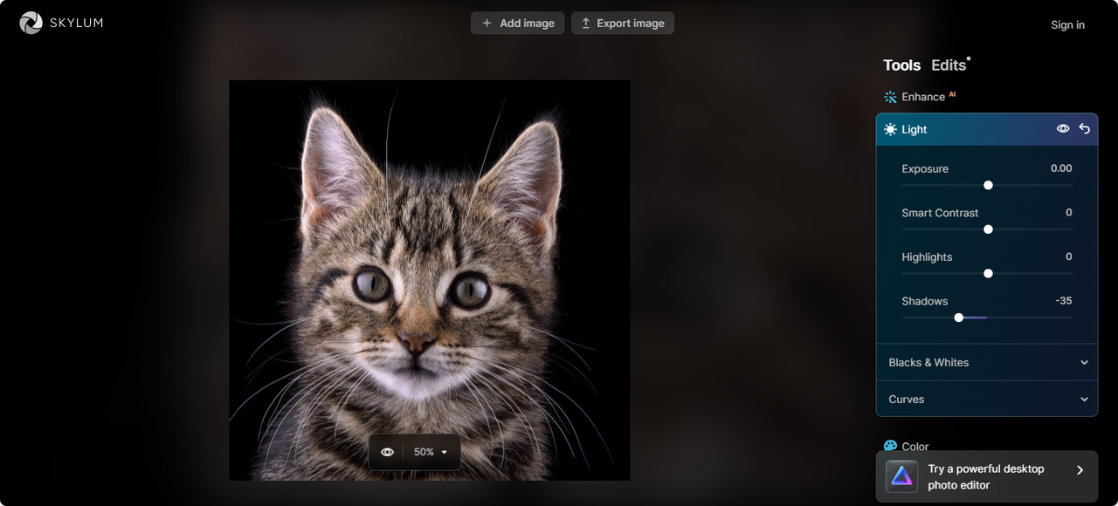Click the Skylum logo
Viewport: 1118px width, 506px height.
(x=61, y=23)
